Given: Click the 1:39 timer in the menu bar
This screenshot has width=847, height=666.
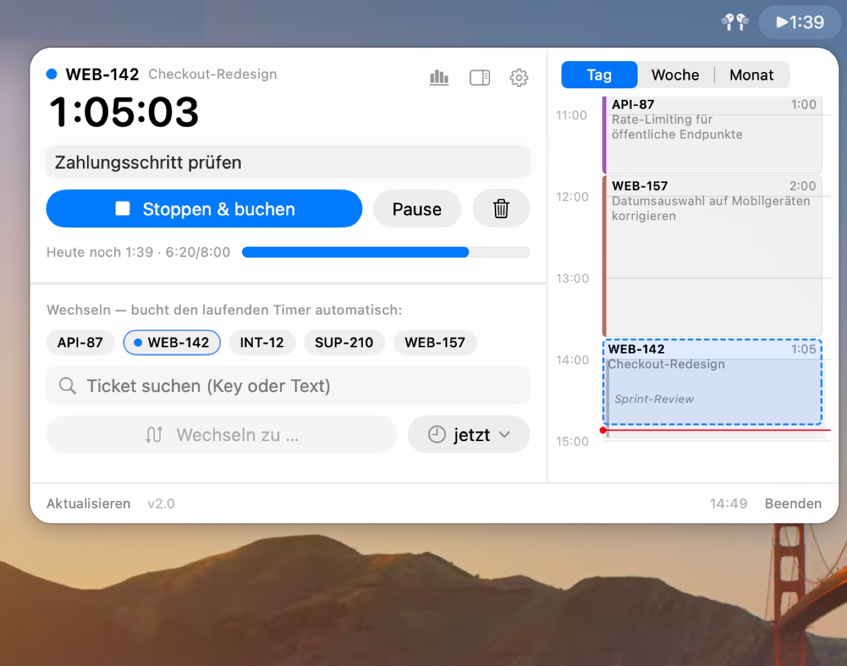Looking at the screenshot, I should pos(800,22).
